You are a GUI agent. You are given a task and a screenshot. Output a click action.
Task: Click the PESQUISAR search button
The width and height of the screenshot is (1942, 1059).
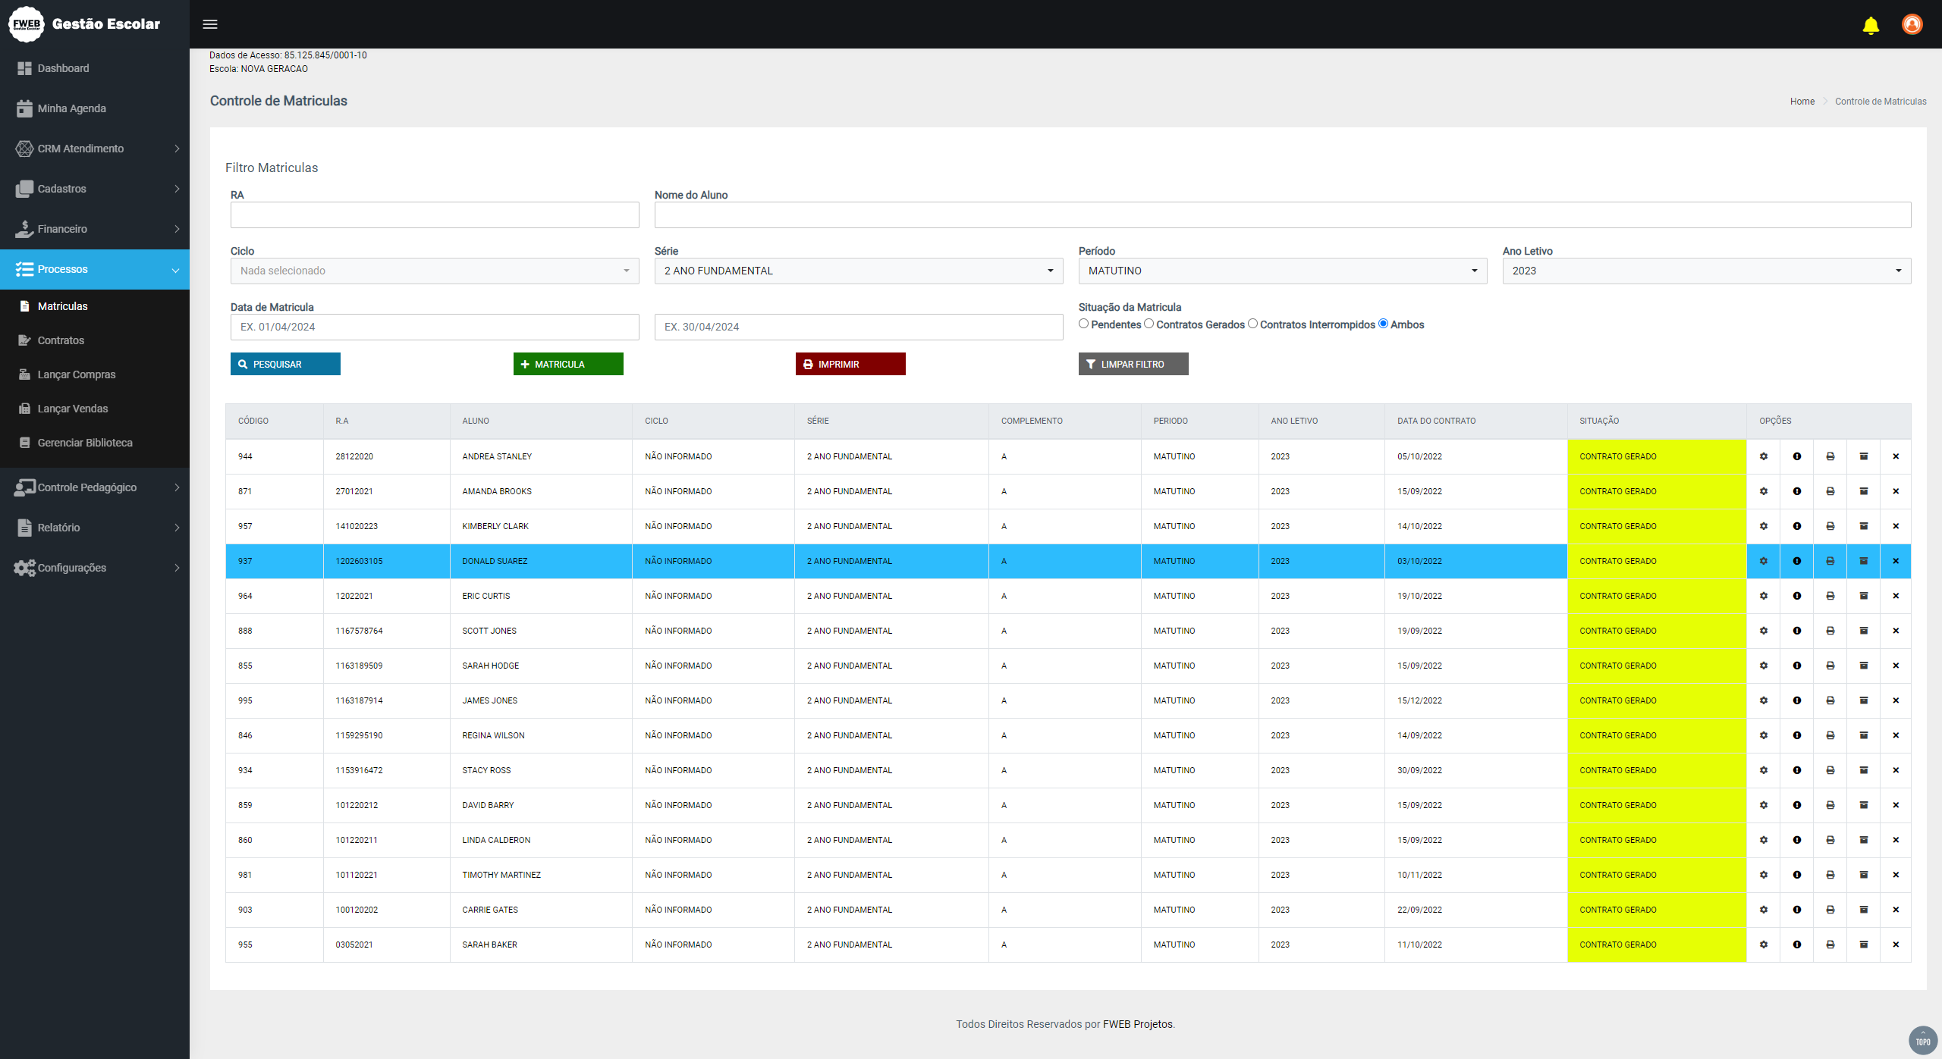[x=285, y=364]
